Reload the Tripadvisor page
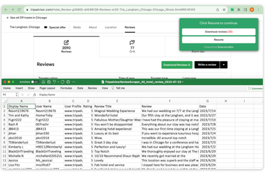The width and height of the screenshot is (265, 177). click(19, 10)
